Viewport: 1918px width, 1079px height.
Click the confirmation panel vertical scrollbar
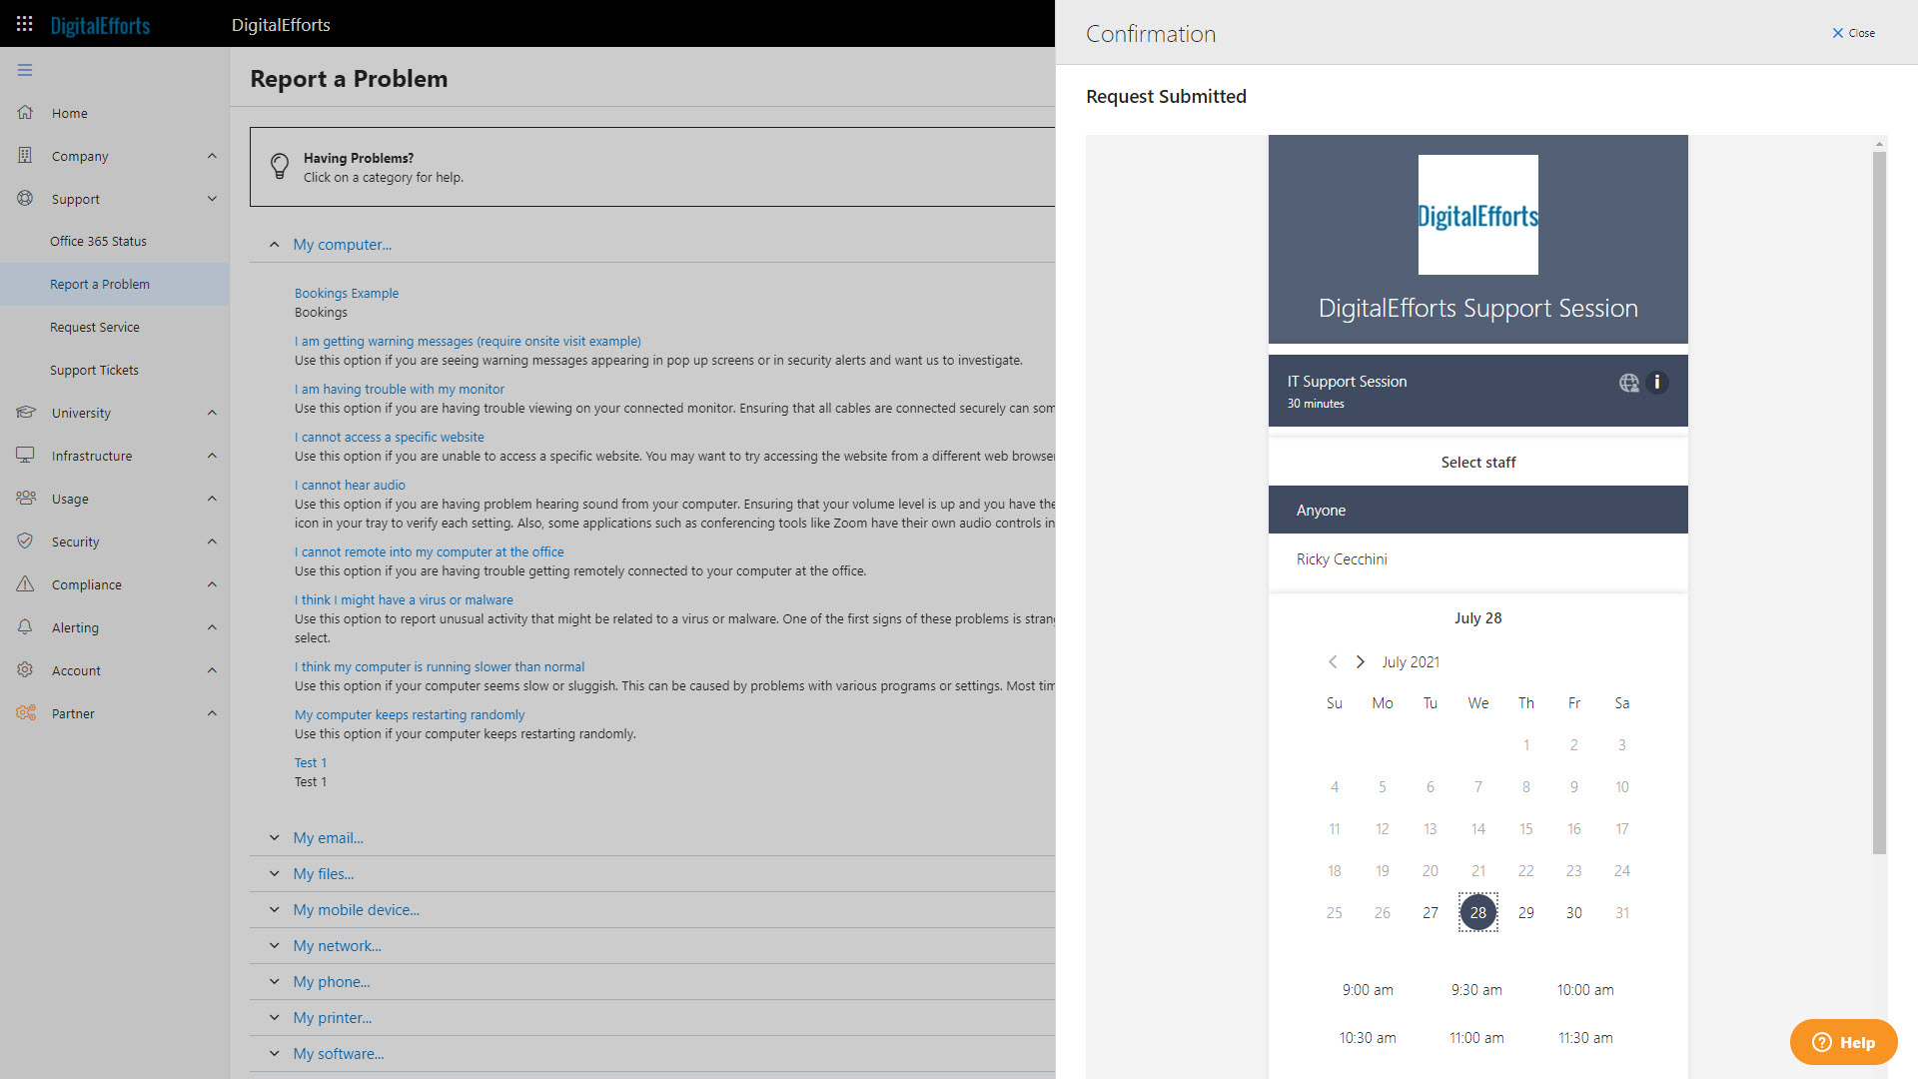pyautogui.click(x=1879, y=503)
